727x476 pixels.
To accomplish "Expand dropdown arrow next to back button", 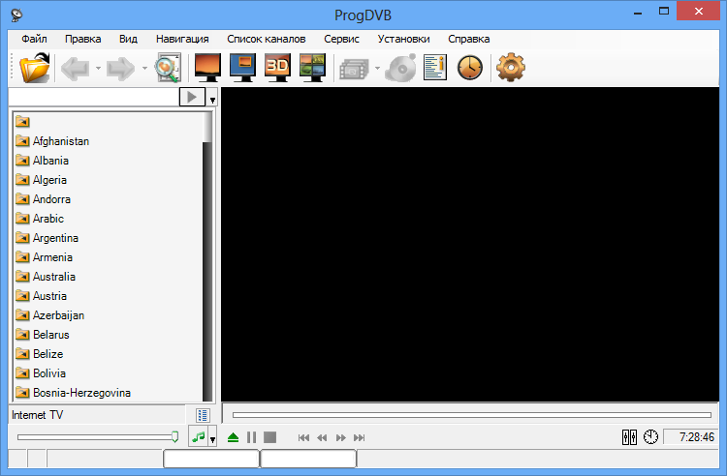I will click(x=98, y=69).
